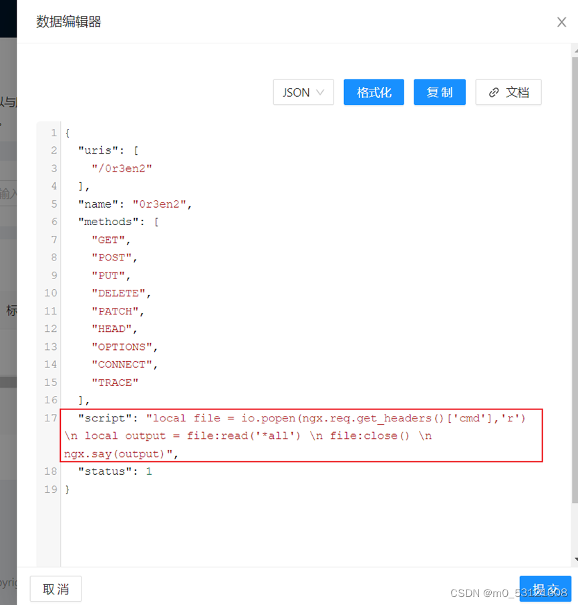Click the vertical scrollbar of the editor
The image size is (578, 605).
click(x=575, y=280)
